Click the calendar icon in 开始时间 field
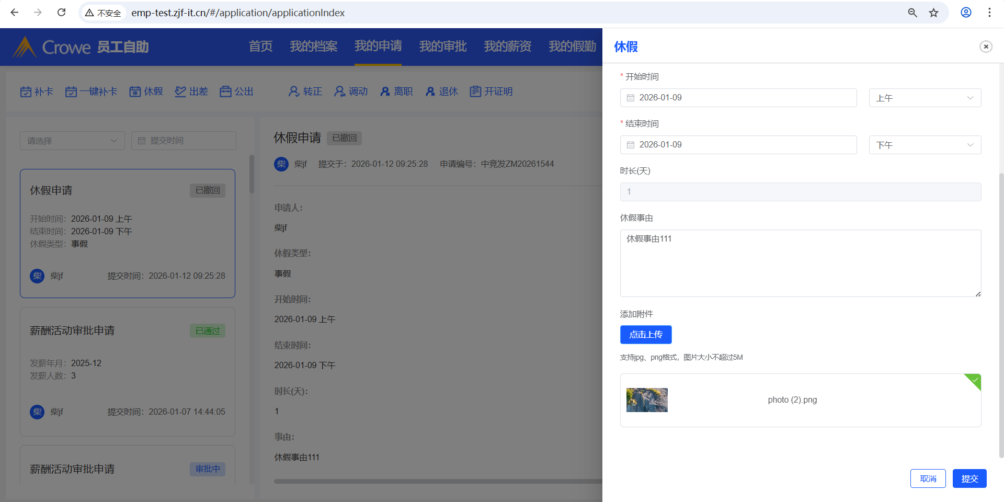The height and width of the screenshot is (502, 1004). point(631,98)
